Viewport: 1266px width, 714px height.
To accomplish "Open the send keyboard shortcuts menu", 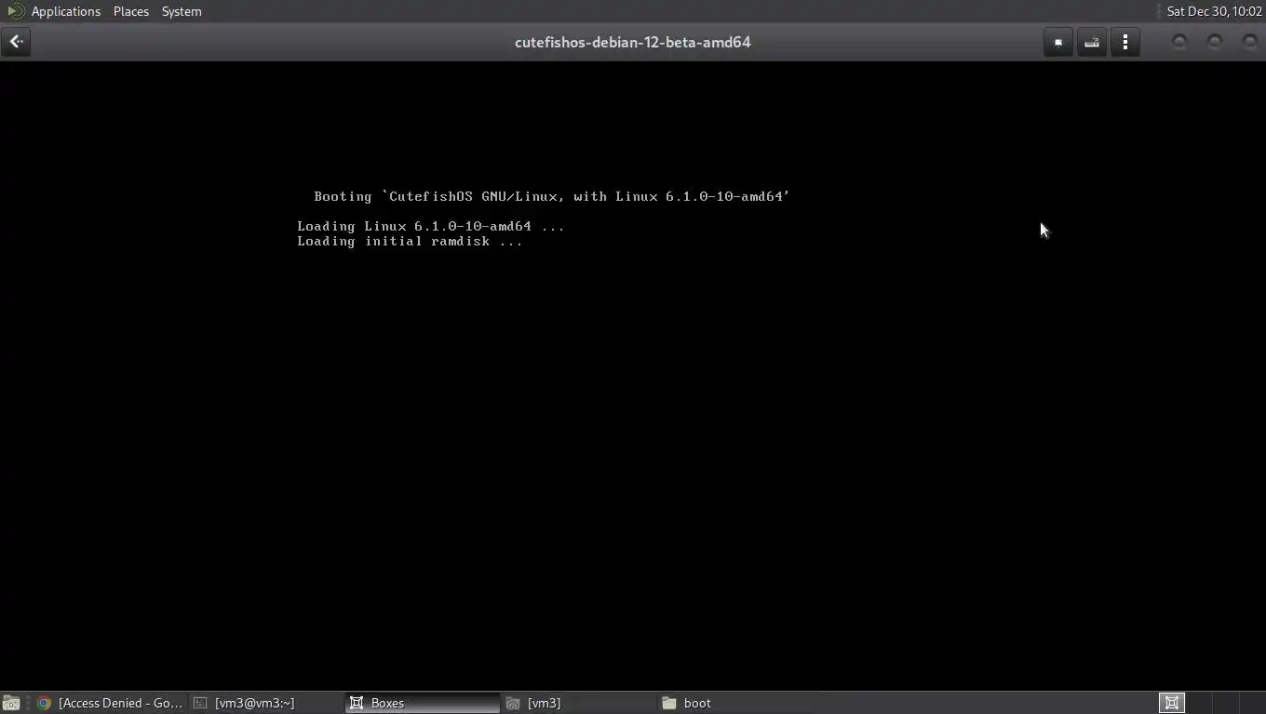I will pyautogui.click(x=1092, y=42).
